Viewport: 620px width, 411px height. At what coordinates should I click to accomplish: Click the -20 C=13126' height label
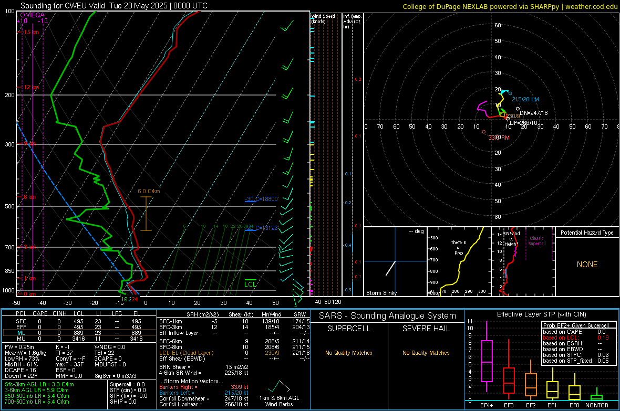(x=262, y=228)
